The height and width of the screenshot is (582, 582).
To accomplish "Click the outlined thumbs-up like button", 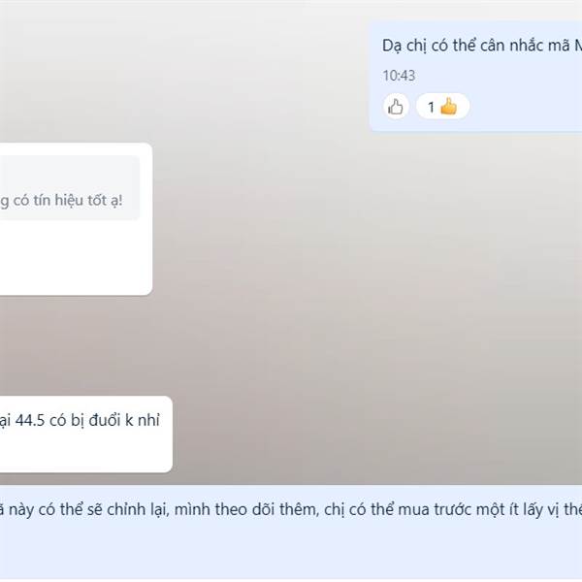I will tap(396, 107).
